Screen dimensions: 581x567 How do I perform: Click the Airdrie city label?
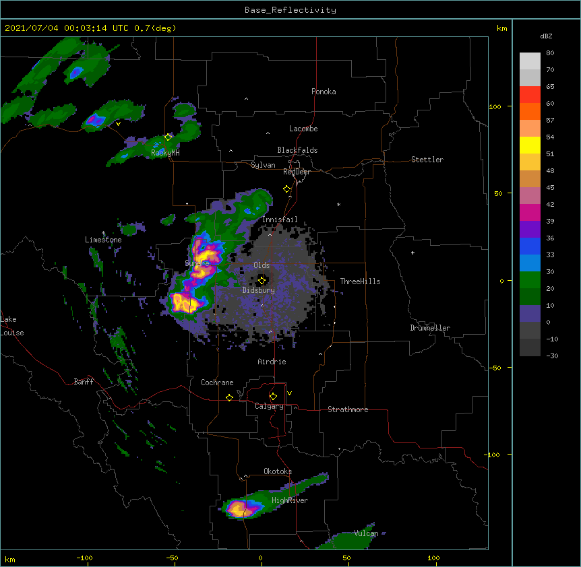(272, 362)
